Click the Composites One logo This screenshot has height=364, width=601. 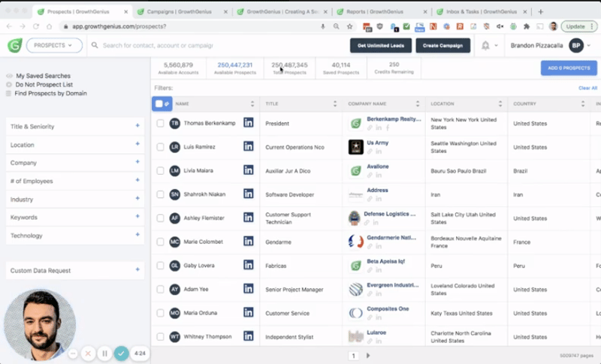click(355, 313)
